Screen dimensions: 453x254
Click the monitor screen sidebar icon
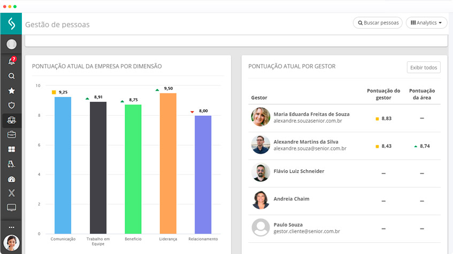(11, 208)
